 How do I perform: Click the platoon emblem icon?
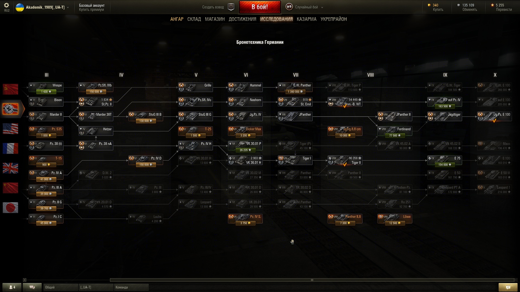click(231, 7)
